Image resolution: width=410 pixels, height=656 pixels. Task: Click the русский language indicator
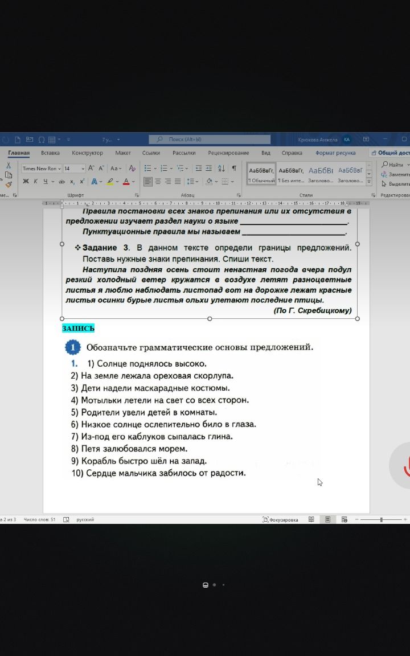[85, 519]
